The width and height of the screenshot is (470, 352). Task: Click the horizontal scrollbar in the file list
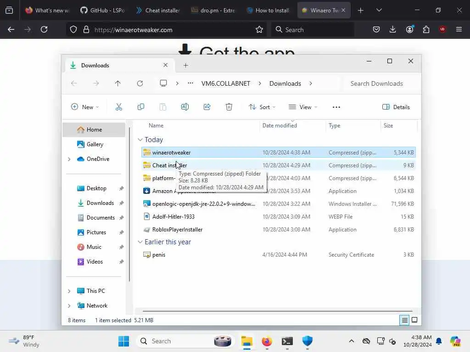point(278,311)
